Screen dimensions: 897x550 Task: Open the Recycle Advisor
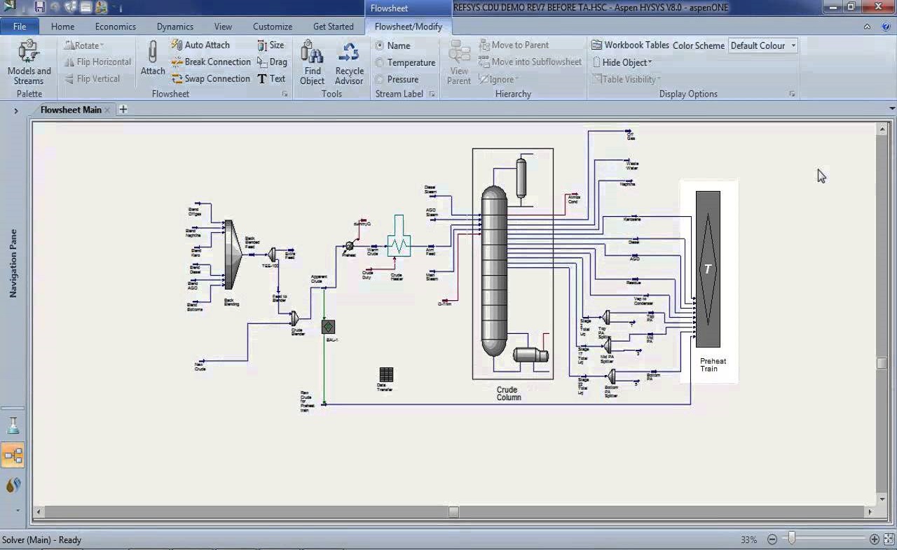pyautogui.click(x=349, y=62)
